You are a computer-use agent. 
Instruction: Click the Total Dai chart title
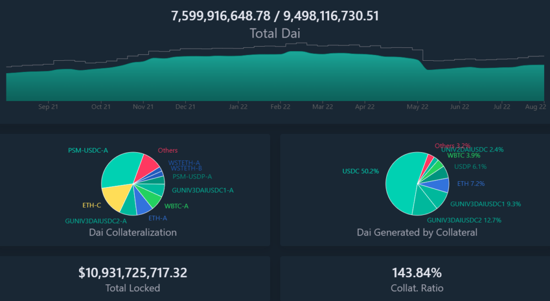(x=275, y=33)
